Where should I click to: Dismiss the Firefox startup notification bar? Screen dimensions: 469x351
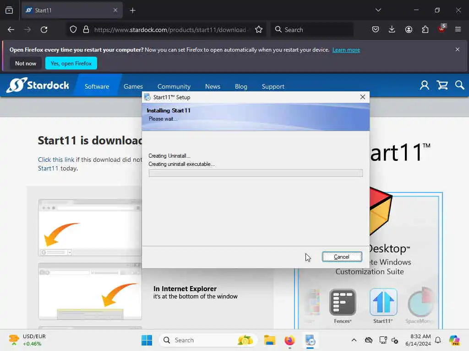coord(458,49)
